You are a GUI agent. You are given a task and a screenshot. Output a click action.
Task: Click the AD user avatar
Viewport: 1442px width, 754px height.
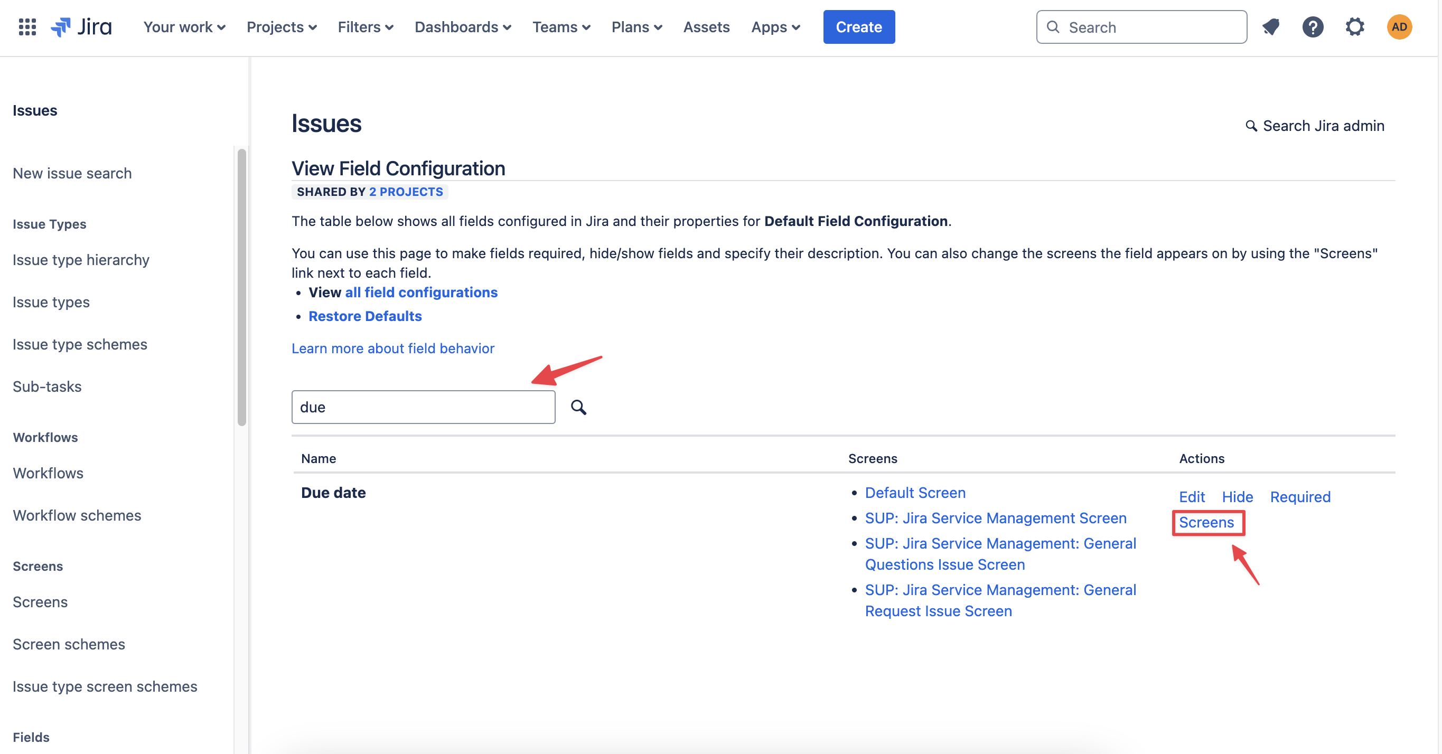click(x=1399, y=27)
